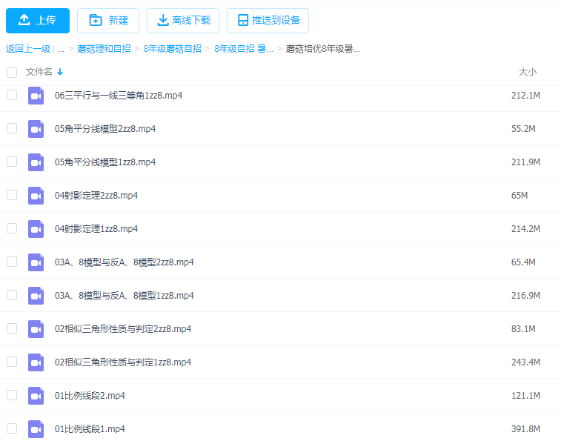Check the box for 06三平行与一线三等角1zz8.mp4
Image resolution: width=561 pixels, height=441 pixels.
12,95
